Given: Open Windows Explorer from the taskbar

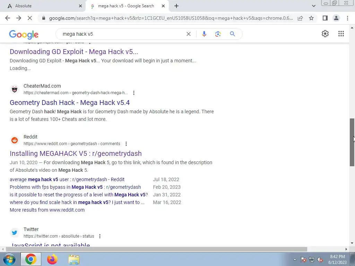Looking at the screenshot, I should 74,259.
